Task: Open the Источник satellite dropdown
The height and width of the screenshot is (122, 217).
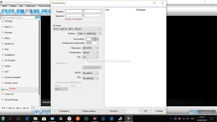Action: click(77, 29)
